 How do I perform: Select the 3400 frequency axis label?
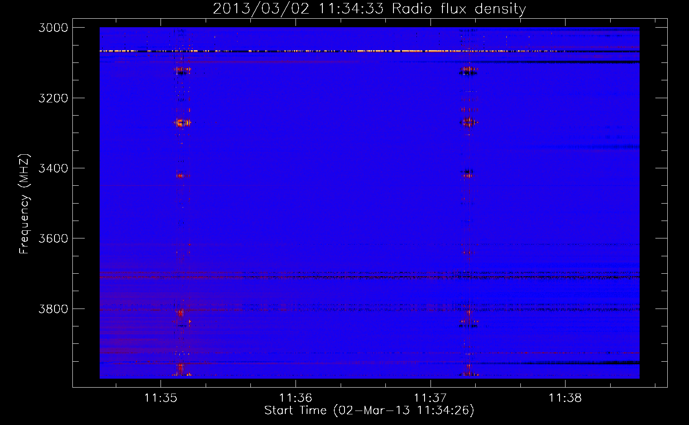pos(53,168)
